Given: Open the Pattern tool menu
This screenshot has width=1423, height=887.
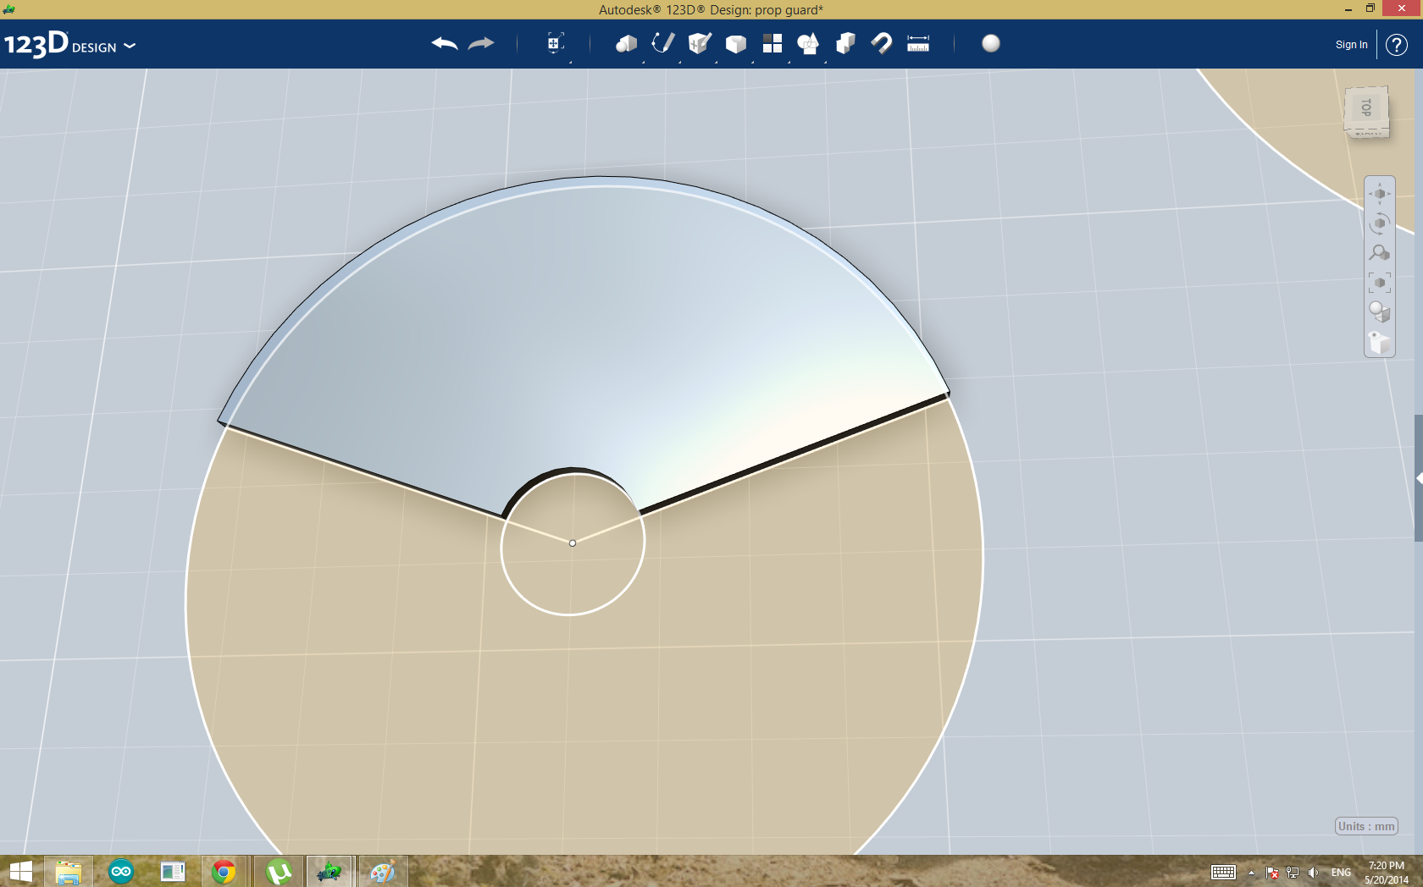Looking at the screenshot, I should pyautogui.click(x=772, y=44).
